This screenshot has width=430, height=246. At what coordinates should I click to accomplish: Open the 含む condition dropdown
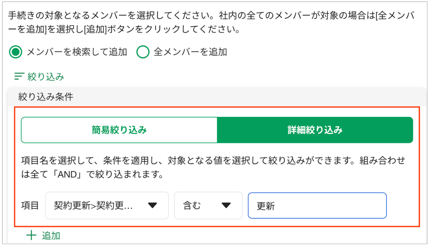[209, 205]
